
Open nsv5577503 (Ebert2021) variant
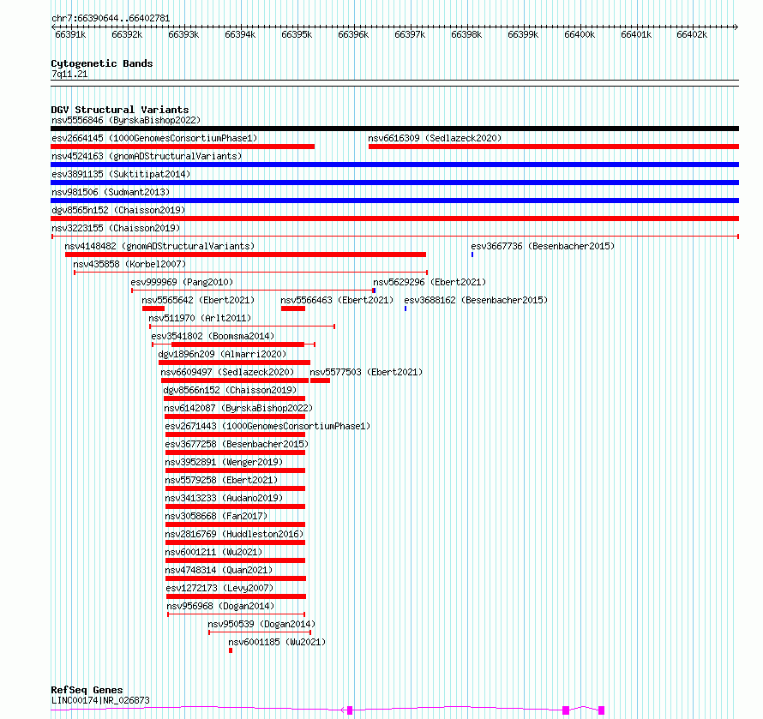[366, 372]
